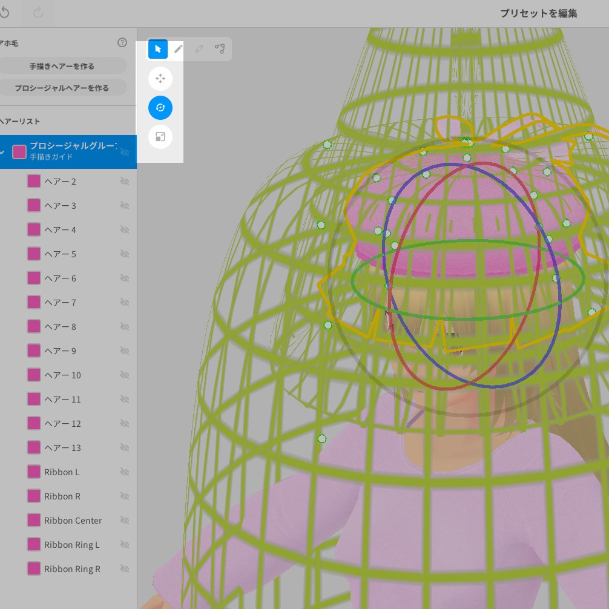Select the ヘアー 6 list label

(x=60, y=278)
